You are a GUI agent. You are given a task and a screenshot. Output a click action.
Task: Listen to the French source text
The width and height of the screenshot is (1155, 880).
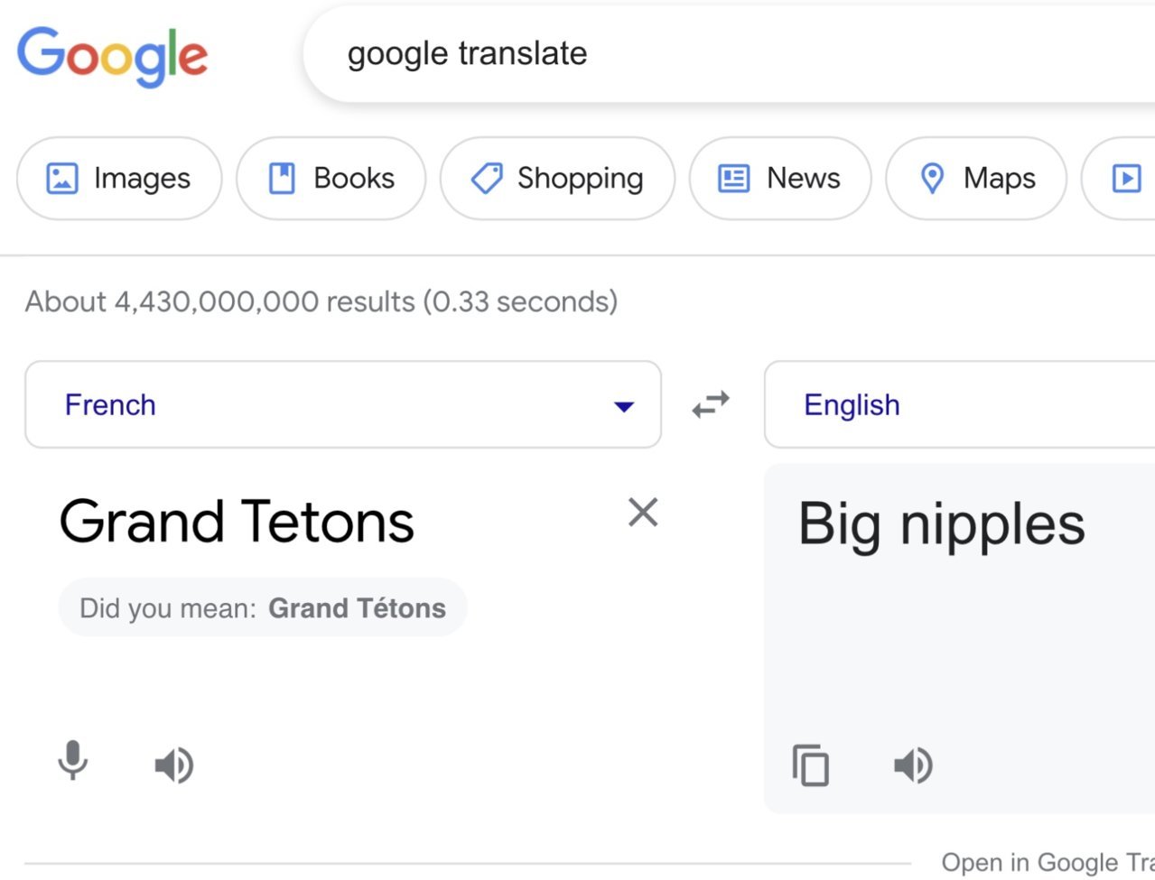(x=174, y=766)
